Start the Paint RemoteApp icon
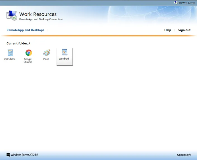 [x=47, y=53]
